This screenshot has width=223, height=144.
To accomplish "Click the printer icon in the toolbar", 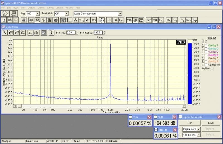I will click(24, 20).
